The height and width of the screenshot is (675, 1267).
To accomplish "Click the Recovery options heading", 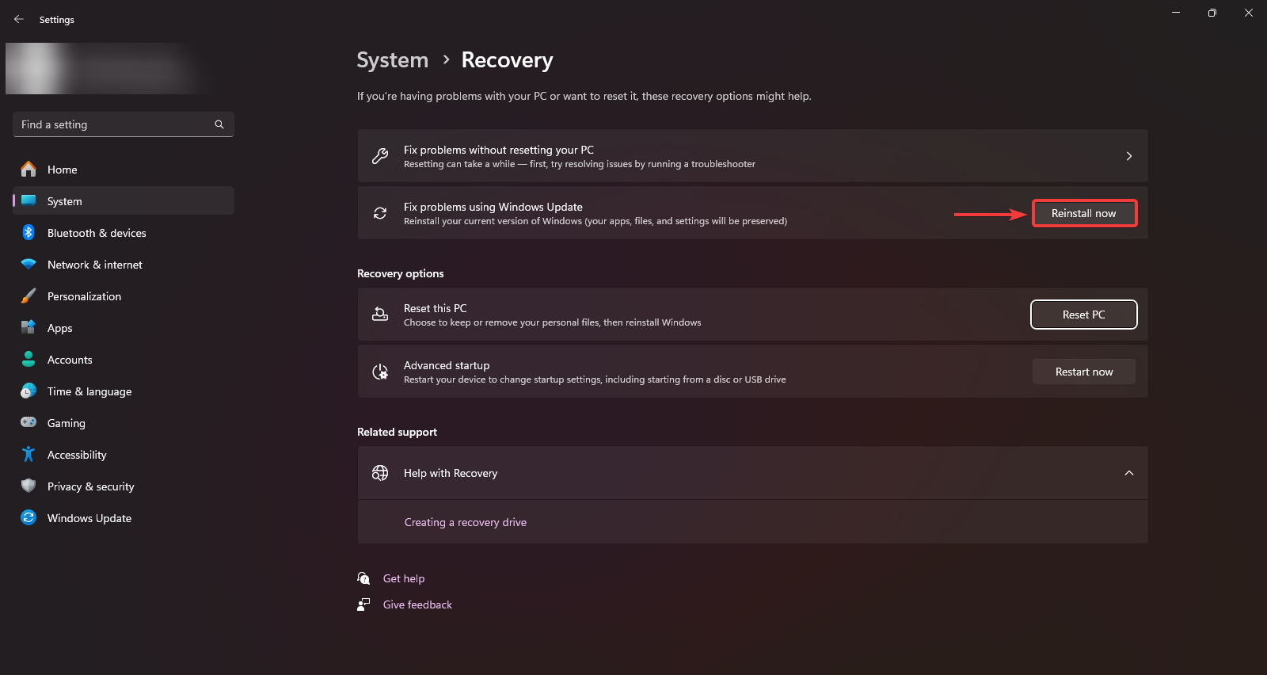I will 401,273.
